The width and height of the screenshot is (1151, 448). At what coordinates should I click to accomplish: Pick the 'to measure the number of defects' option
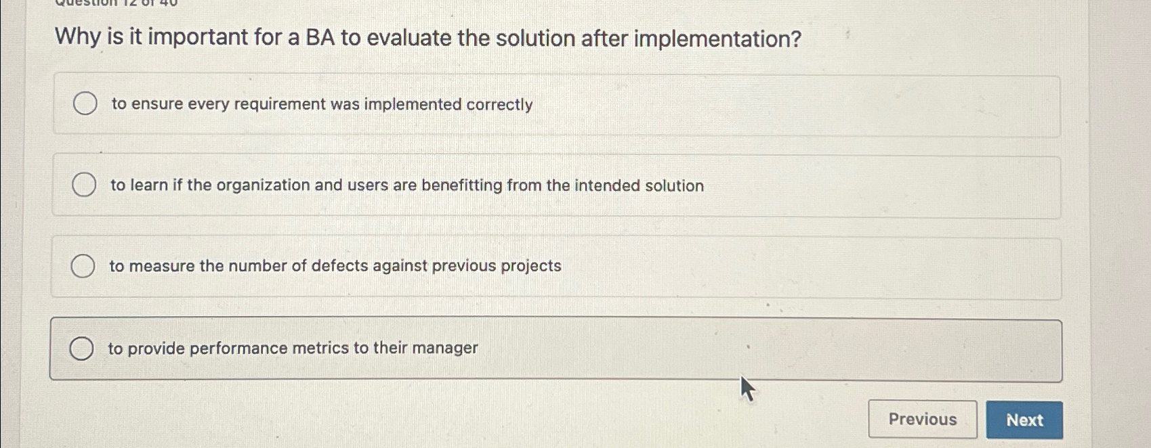[x=334, y=266]
